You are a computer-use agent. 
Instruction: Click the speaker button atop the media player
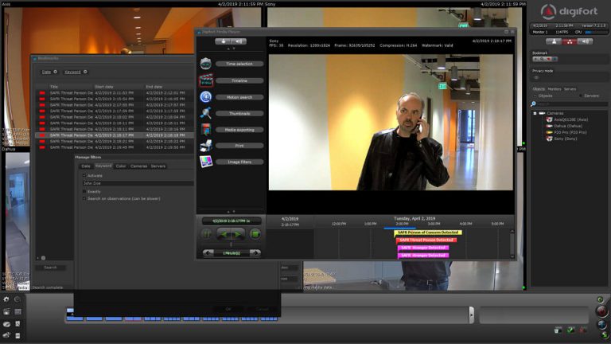[x=239, y=41]
